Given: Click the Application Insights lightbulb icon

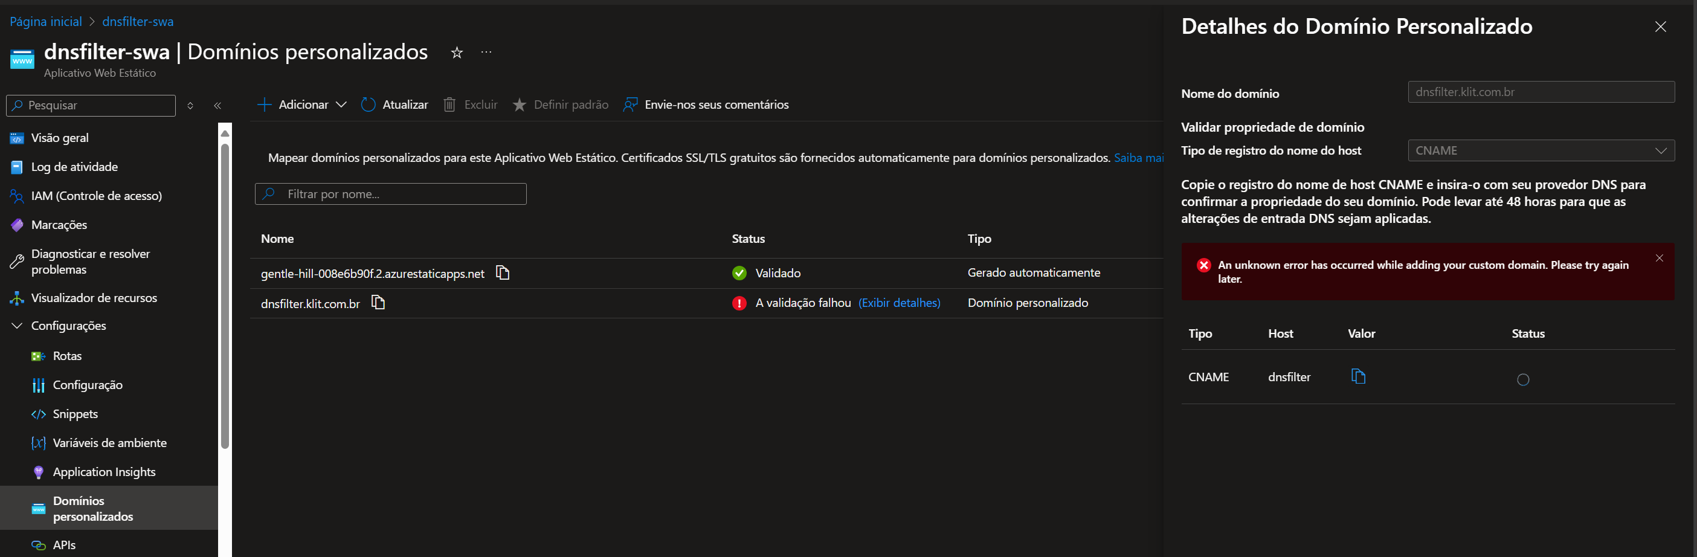Looking at the screenshot, I should pyautogui.click(x=38, y=472).
